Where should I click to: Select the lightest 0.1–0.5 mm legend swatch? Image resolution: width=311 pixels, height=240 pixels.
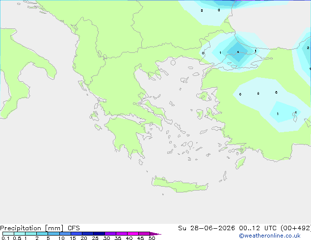click(x=8, y=234)
